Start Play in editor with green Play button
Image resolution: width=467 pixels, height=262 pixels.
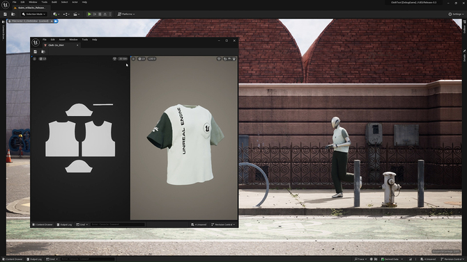[89, 14]
